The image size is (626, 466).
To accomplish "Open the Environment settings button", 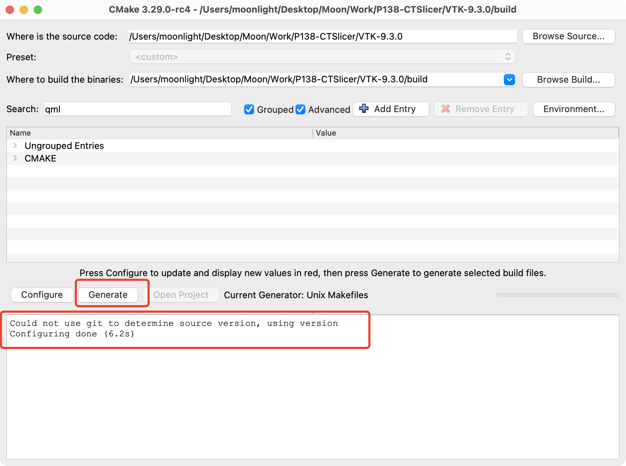I will click(574, 109).
